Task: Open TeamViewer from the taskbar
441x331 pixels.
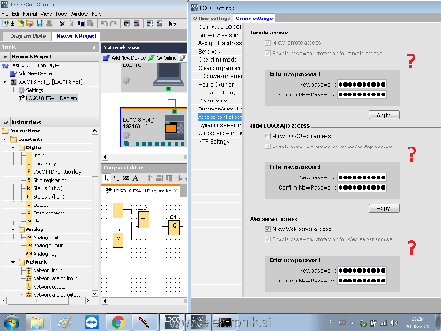Action: [x=92, y=323]
